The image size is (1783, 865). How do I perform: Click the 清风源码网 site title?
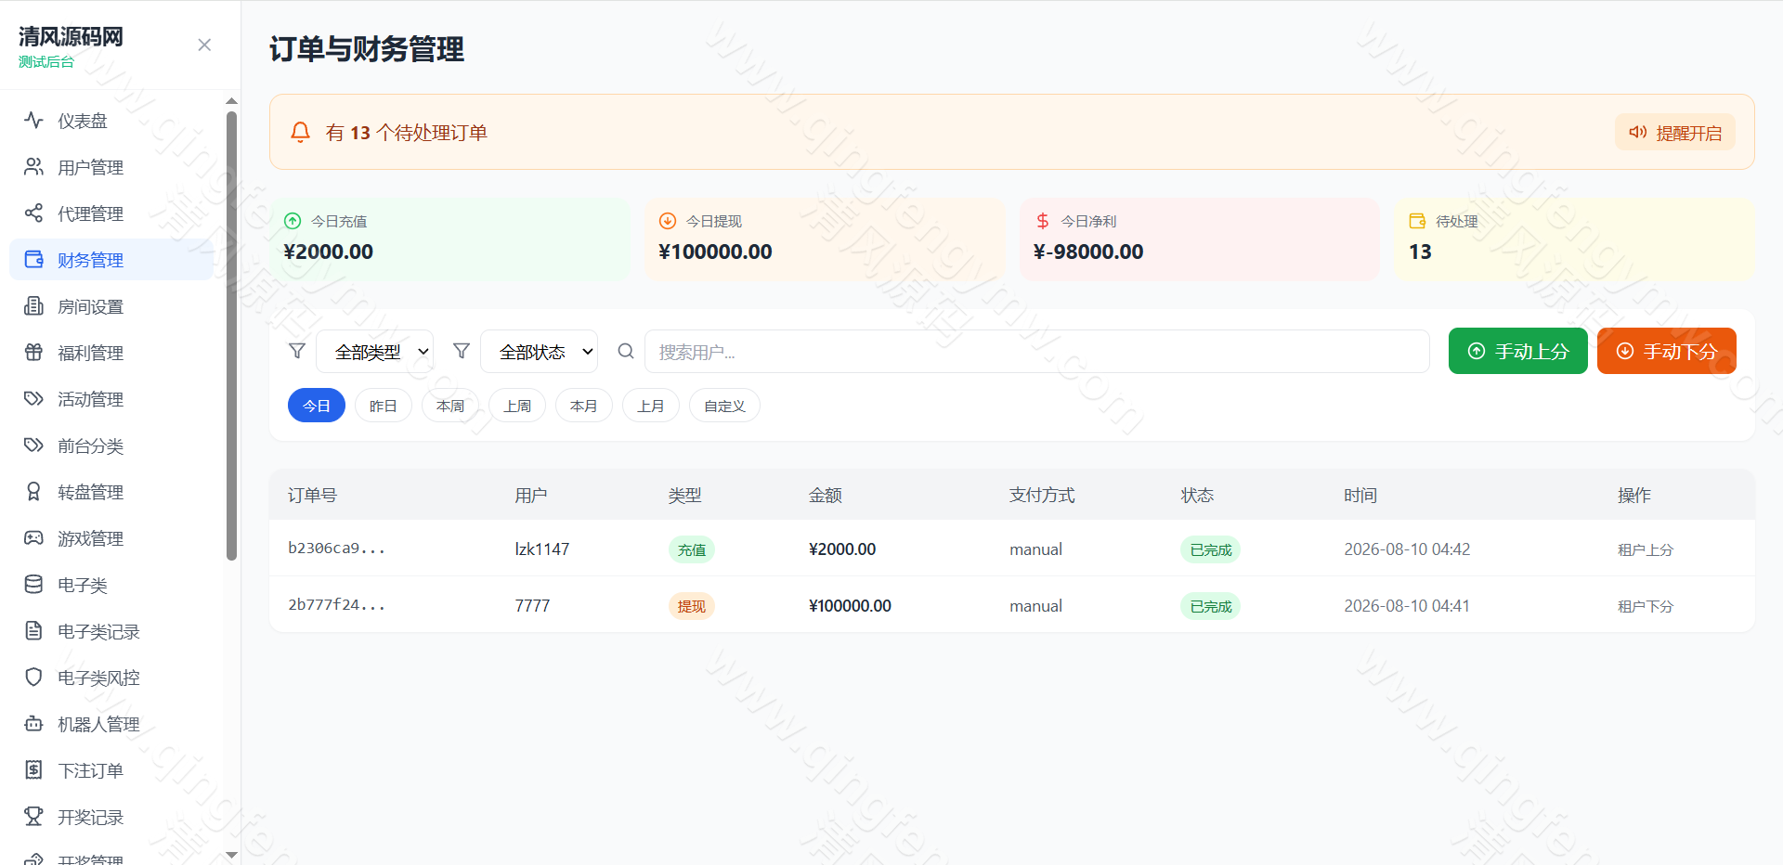(x=71, y=36)
